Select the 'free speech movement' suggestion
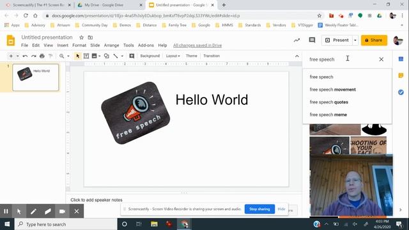Image resolution: width=409 pixels, height=230 pixels. pos(347,89)
